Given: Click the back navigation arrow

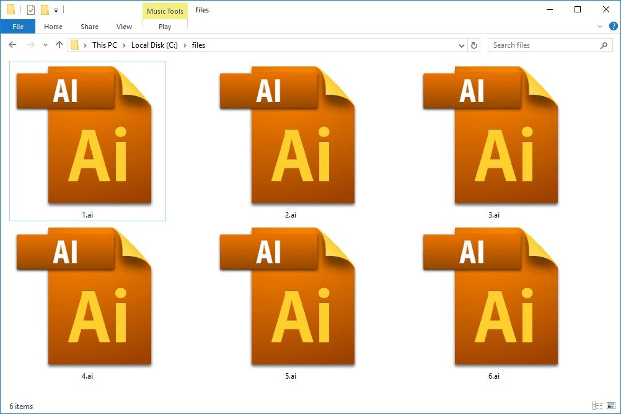Looking at the screenshot, I should point(12,45).
